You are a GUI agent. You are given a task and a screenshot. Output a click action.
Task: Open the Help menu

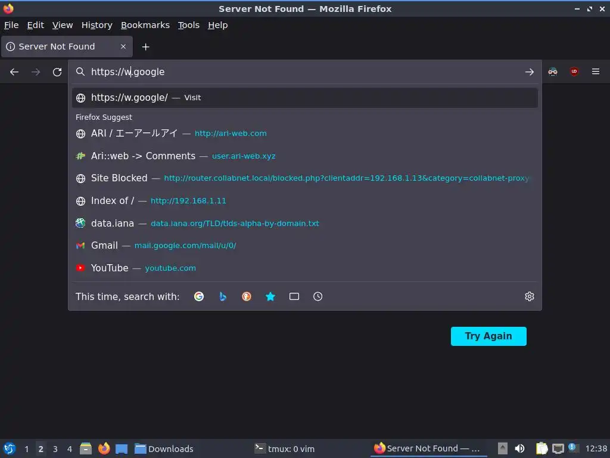click(218, 25)
